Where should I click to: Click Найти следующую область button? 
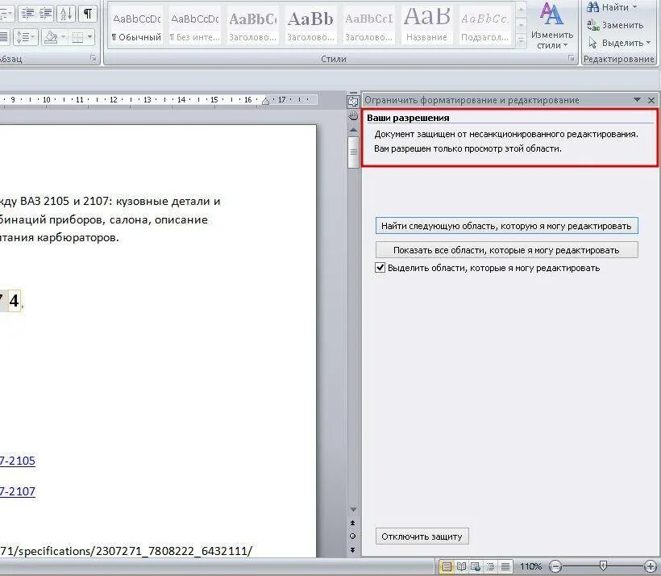(x=507, y=226)
